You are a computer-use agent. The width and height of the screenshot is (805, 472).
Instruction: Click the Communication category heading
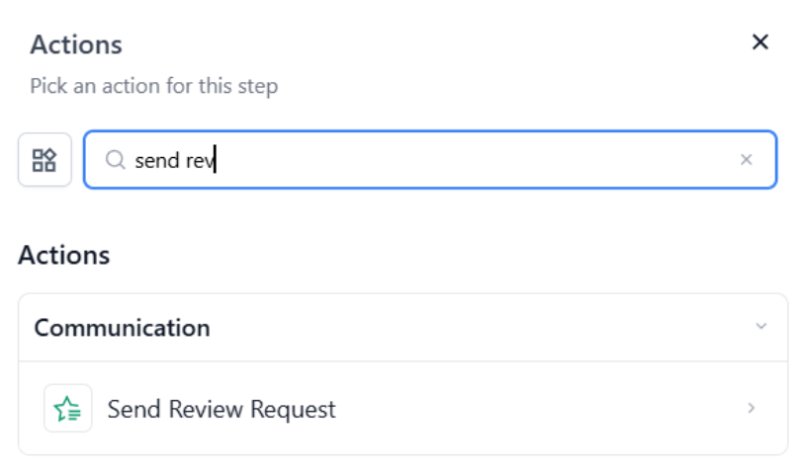pos(122,328)
